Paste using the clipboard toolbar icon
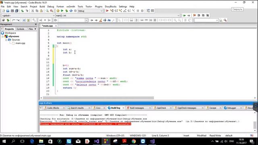Viewport: 258px width, 145px height. pyautogui.click(x=42, y=11)
